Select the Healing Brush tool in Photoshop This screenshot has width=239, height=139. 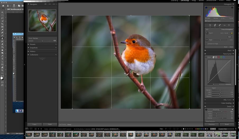(x=2, y=32)
